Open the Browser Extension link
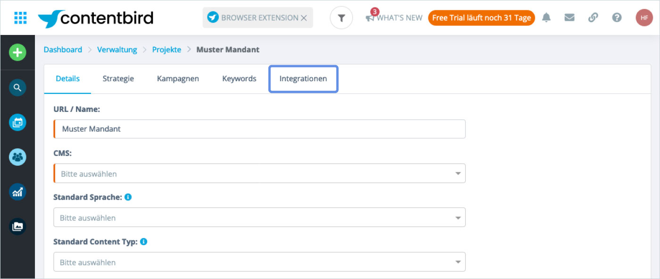660x279 pixels. pos(253,18)
